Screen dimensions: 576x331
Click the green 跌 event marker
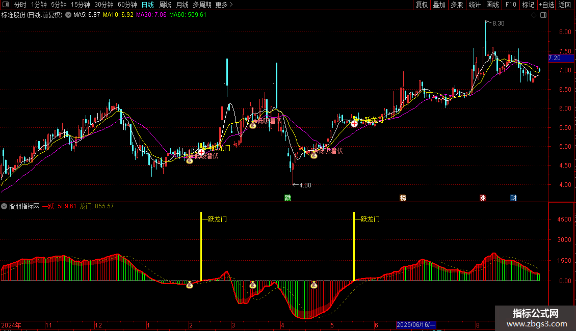(x=287, y=198)
